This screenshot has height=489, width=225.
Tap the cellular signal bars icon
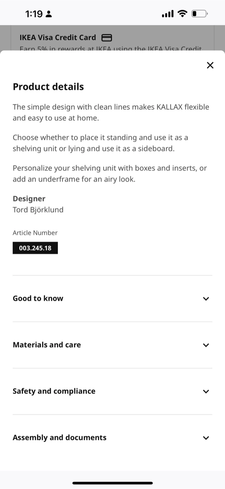(x=168, y=14)
